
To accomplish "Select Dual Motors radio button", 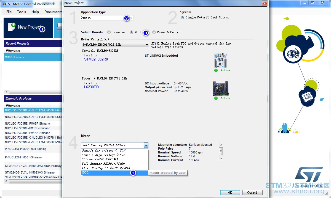I will (x=207, y=17).
